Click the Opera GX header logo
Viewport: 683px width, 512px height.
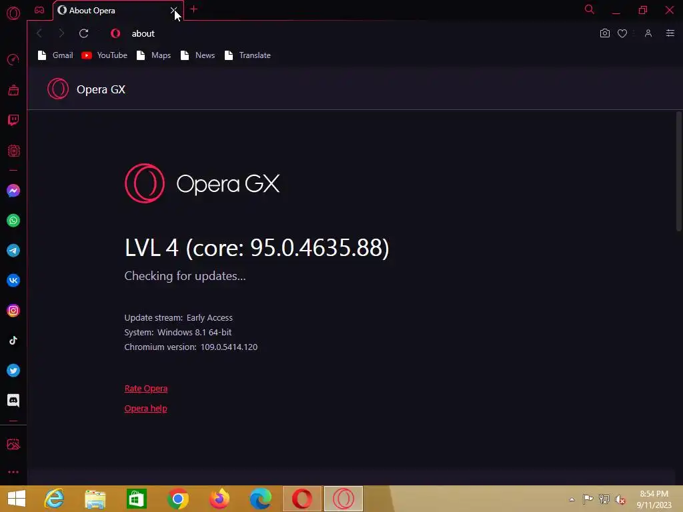58,89
